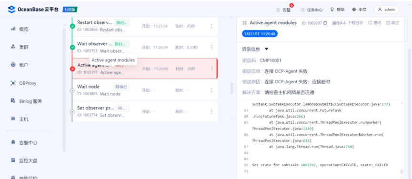
Task: Click the 告警中心 sidebar icon
Action: click(x=13, y=142)
